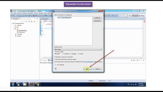
Task: Click the back navigation arrow in right toolbar
Action: (107, 16)
